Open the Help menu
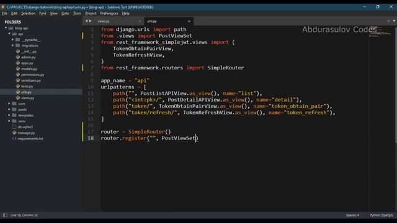Viewport: 397px width, 223px height. tap(125, 14)
